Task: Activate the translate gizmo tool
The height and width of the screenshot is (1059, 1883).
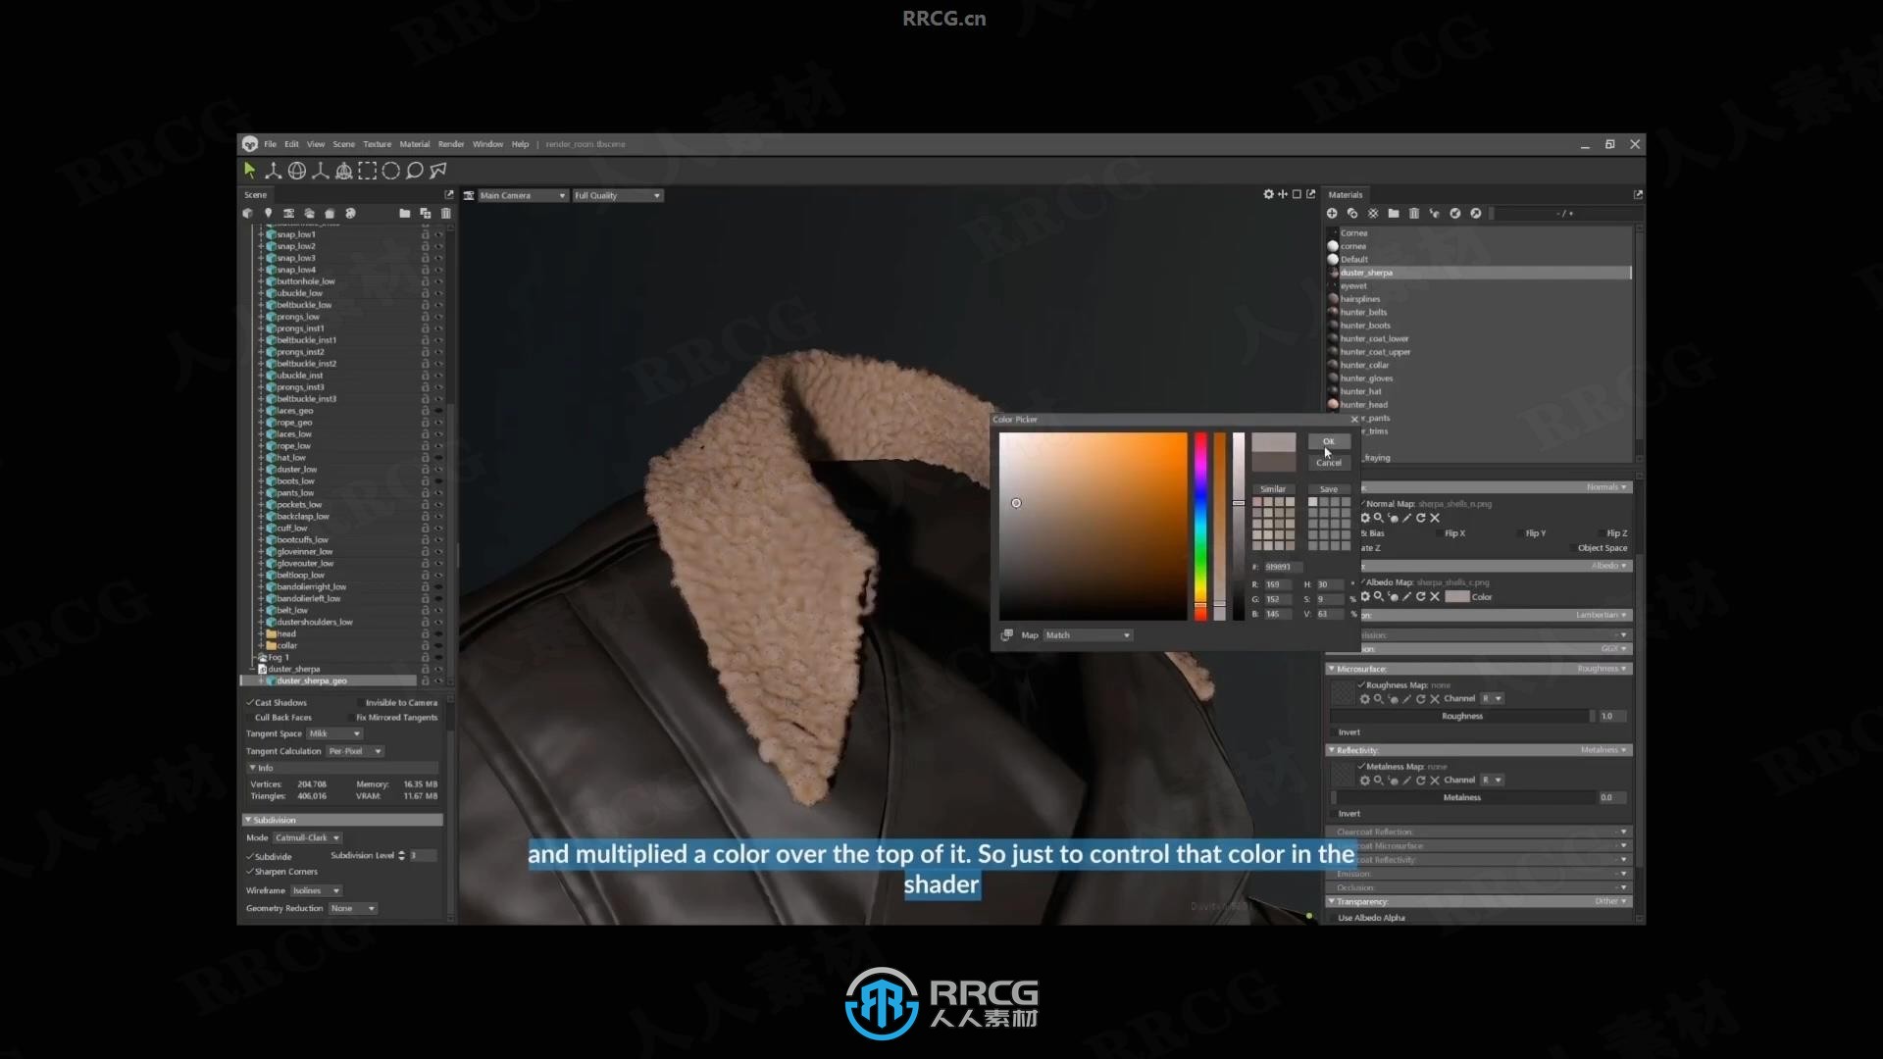Action: [273, 171]
